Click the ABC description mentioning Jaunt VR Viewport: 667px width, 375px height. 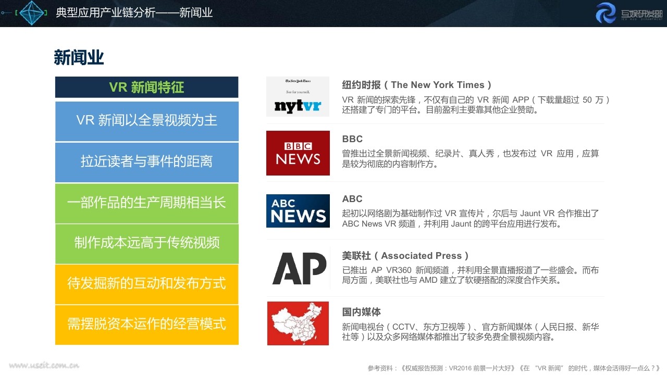coord(471,219)
